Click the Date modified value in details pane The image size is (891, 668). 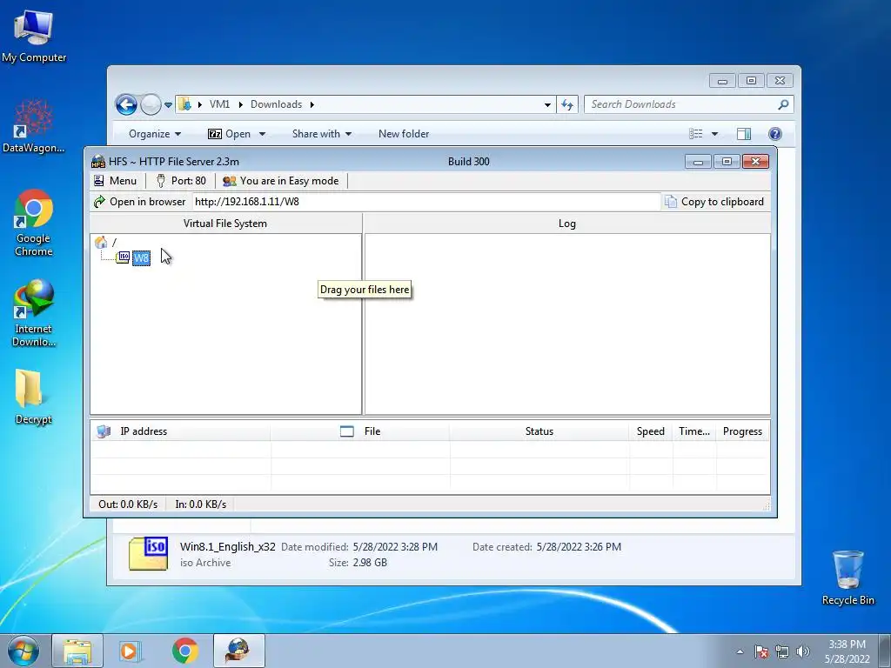tap(395, 547)
